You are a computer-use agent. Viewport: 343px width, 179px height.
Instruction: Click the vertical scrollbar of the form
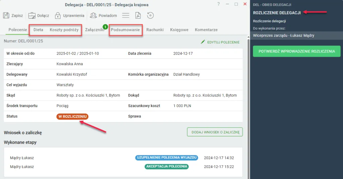pos(248,100)
